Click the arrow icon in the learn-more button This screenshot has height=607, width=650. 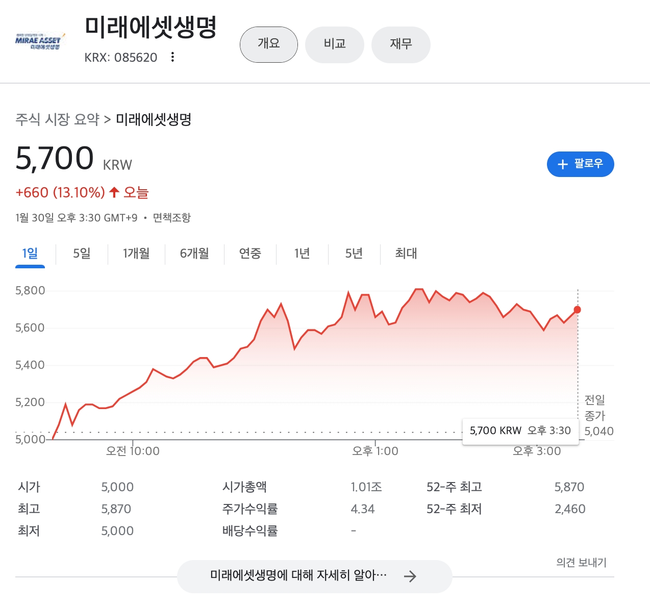410,576
